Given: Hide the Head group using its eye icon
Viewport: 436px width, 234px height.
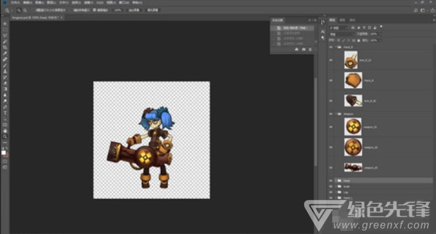Looking at the screenshot, I should click(x=331, y=180).
